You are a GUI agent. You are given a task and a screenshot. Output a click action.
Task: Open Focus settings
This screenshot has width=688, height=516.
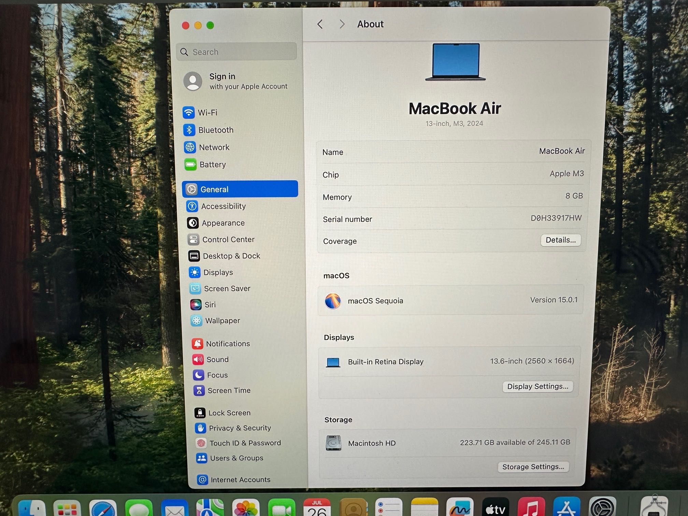pyautogui.click(x=211, y=375)
